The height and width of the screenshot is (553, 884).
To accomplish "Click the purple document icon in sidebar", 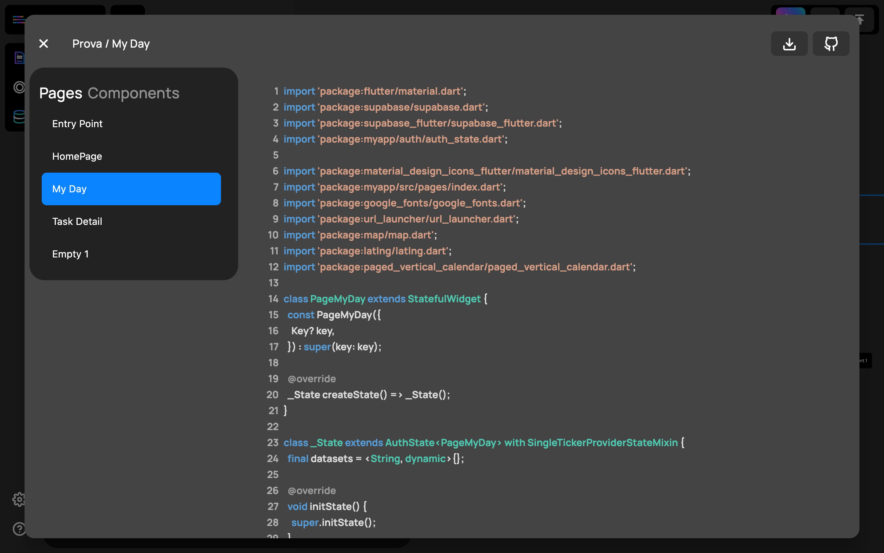I will (x=19, y=58).
